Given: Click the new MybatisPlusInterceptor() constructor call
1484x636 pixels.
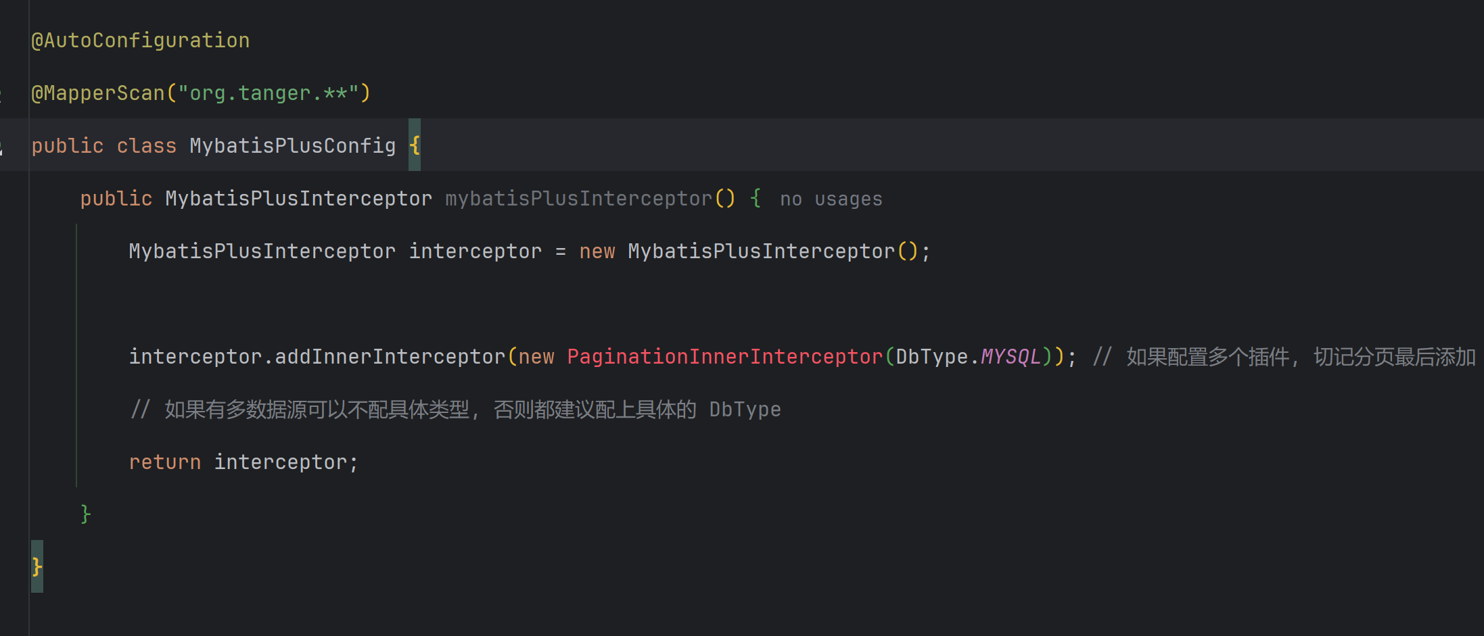Looking at the screenshot, I should tap(774, 250).
